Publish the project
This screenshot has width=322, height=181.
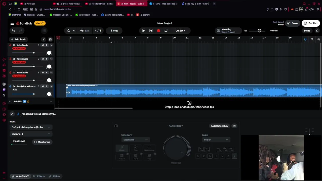click(x=310, y=23)
